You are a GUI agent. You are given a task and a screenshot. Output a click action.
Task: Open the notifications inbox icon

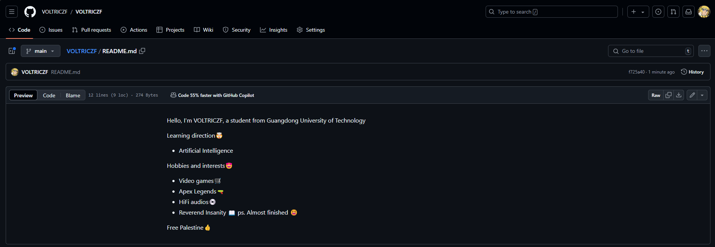coord(689,12)
